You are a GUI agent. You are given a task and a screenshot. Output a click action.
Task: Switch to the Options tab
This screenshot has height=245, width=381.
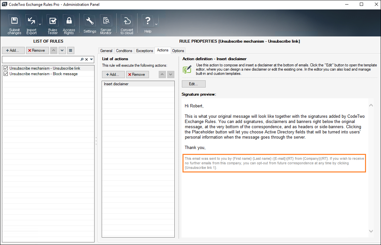point(178,51)
